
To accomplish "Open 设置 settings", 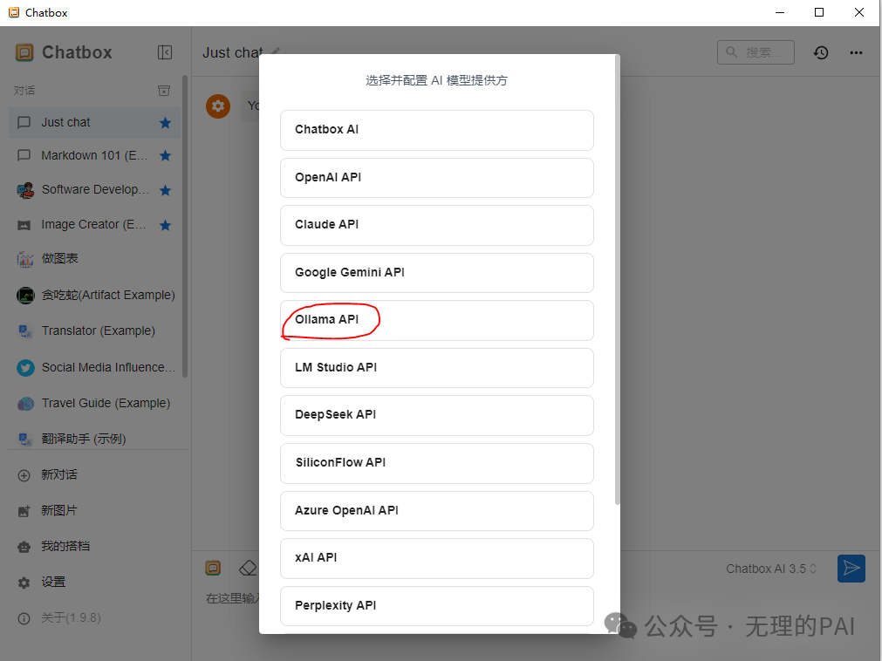I will point(96,583).
